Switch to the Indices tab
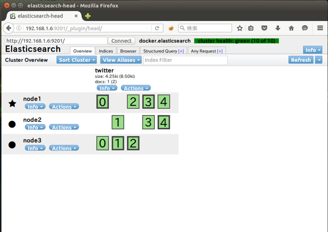This screenshot has height=232, width=328. click(x=106, y=51)
